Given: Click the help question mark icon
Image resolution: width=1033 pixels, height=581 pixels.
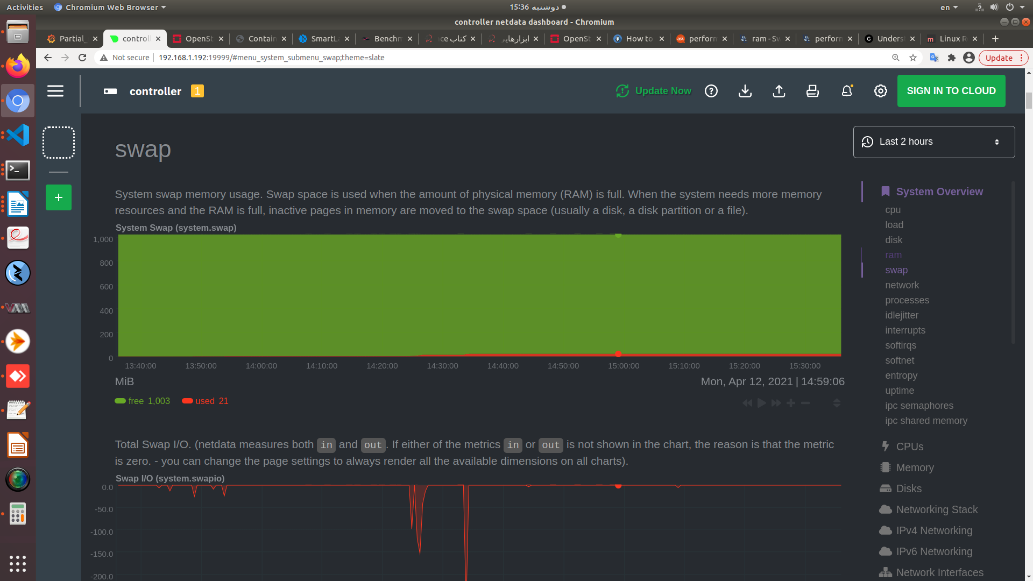Looking at the screenshot, I should tap(711, 91).
